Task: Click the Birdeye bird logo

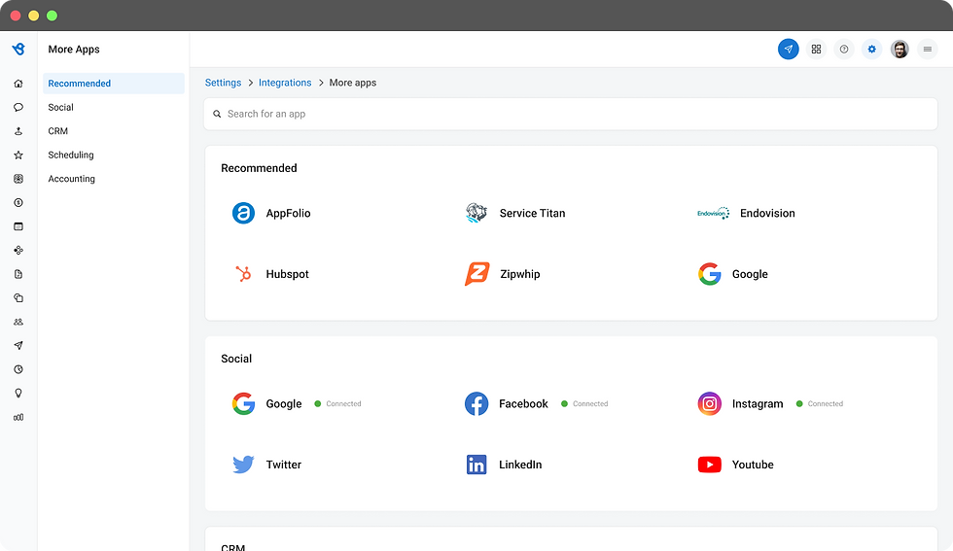Action: point(18,50)
